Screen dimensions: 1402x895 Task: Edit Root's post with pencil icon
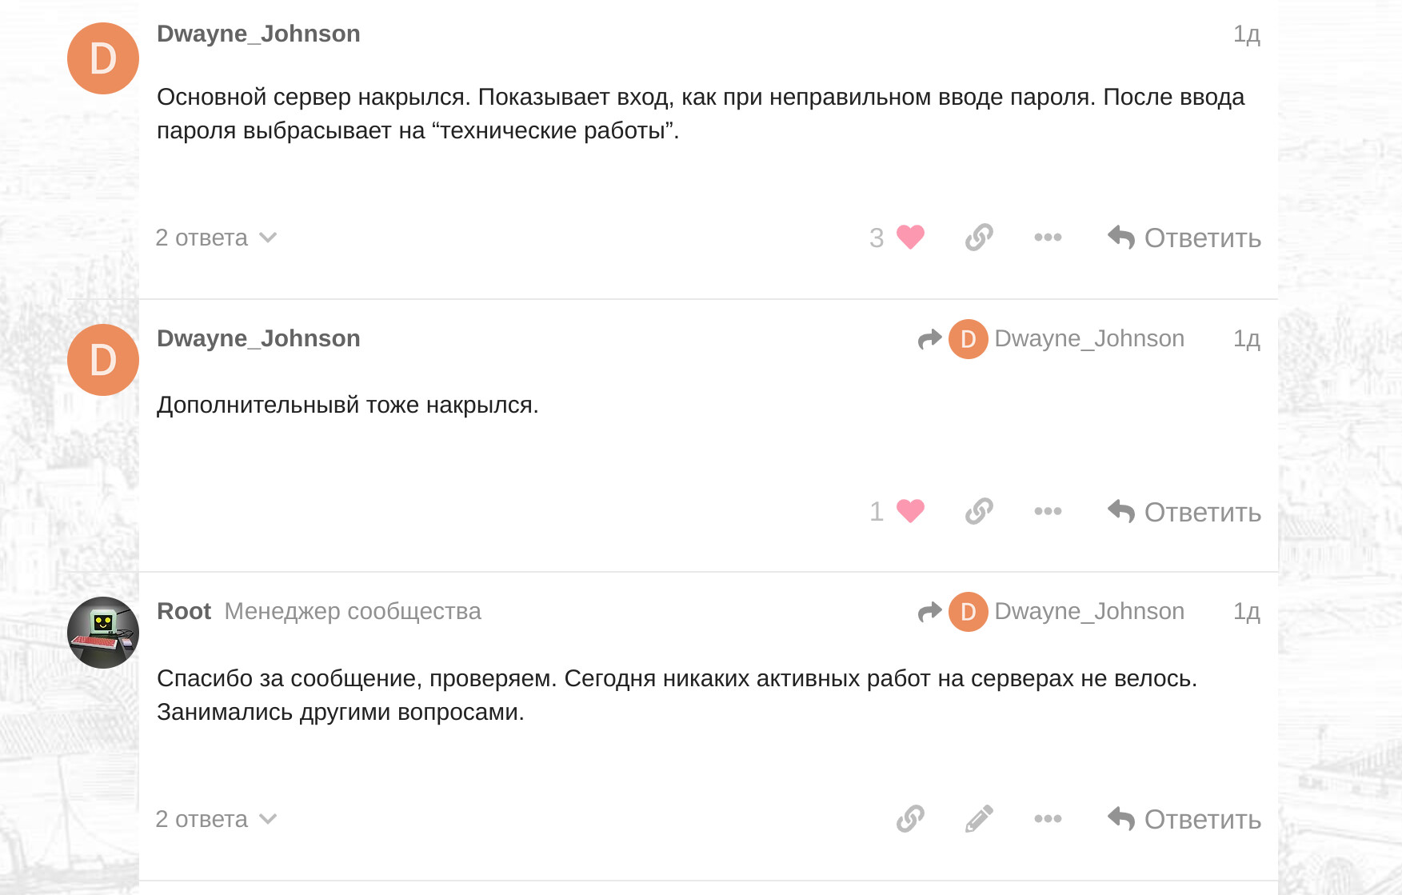(x=979, y=819)
